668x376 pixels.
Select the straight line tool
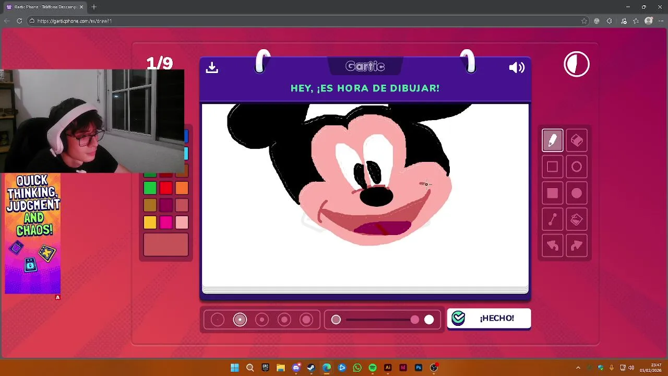[552, 220]
